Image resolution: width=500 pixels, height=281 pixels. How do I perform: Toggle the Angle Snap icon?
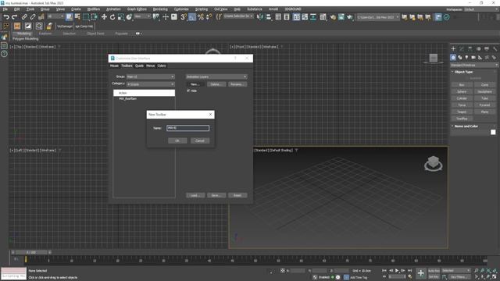pyautogui.click(x=192, y=17)
